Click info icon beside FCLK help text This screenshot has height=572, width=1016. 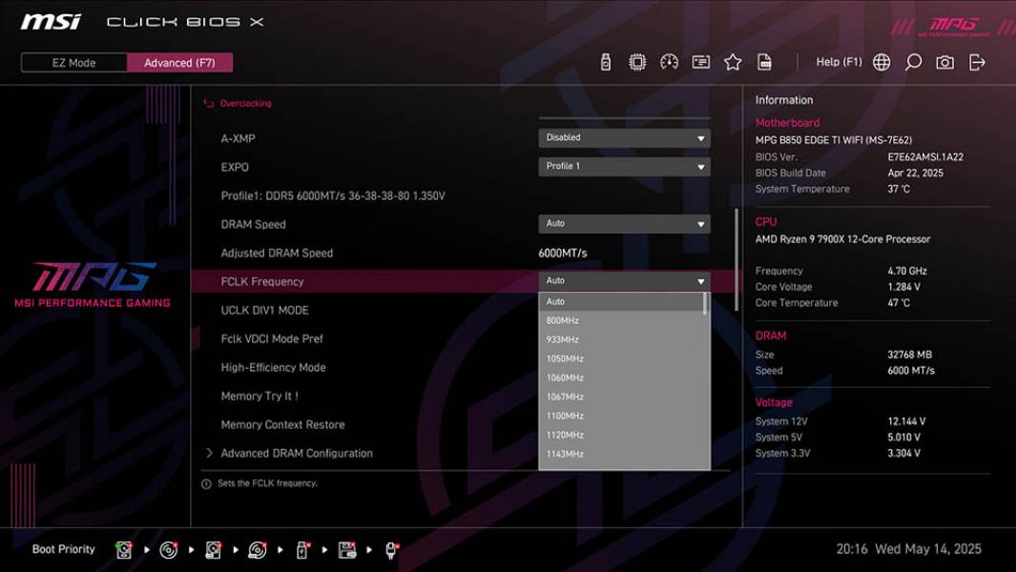click(x=206, y=484)
